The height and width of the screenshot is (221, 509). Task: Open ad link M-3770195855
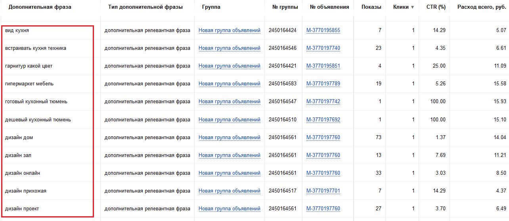[323, 30]
